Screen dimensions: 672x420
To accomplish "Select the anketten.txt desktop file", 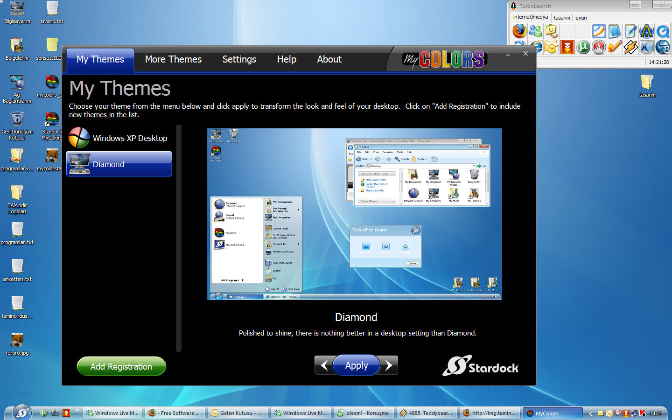I will coord(17,271).
